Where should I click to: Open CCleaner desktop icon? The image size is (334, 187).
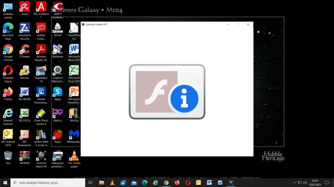pyautogui.click(x=25, y=51)
